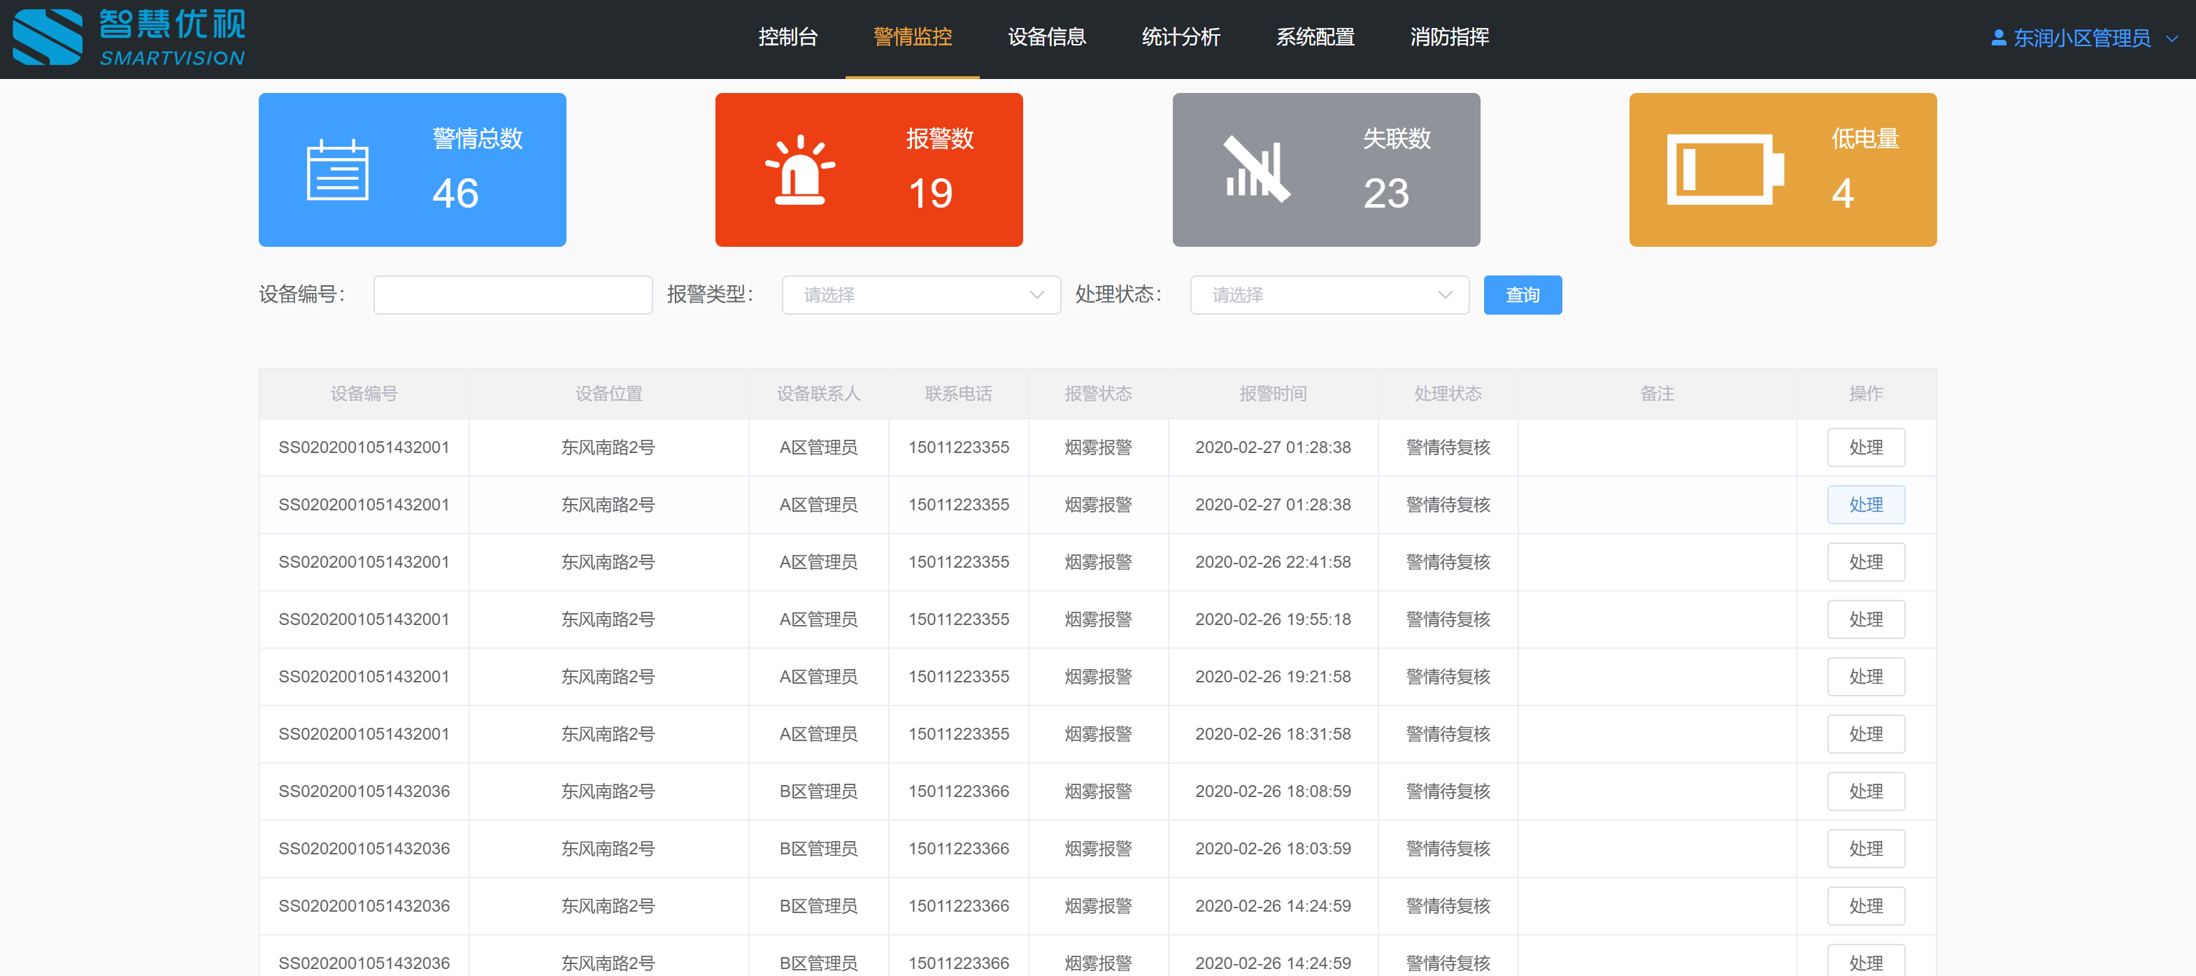Click 处理 for alarm at 2020-02-26 18:31:58
The image size is (2196, 976).
[x=1865, y=734]
